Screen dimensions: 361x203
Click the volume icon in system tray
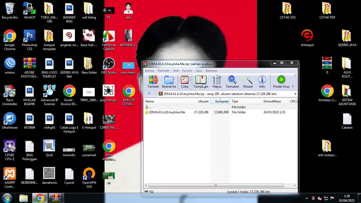coord(320,198)
